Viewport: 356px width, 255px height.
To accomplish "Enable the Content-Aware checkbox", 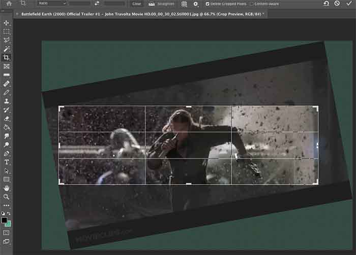I will 251,4.
